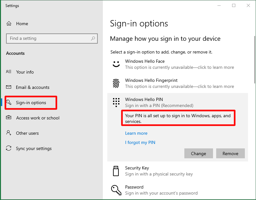
Task: Click the Windows Hello PIN keypad icon
Action: [x=116, y=102]
